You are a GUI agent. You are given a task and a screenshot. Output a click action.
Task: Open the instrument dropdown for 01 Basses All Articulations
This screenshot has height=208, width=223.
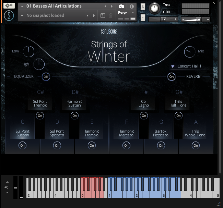(x=22, y=7)
